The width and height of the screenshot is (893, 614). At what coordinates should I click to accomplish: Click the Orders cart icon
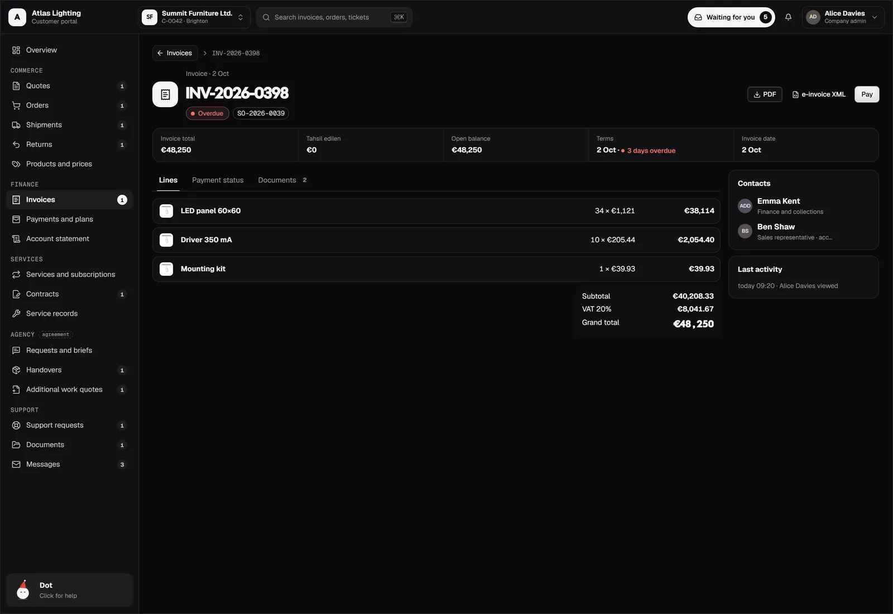click(16, 105)
